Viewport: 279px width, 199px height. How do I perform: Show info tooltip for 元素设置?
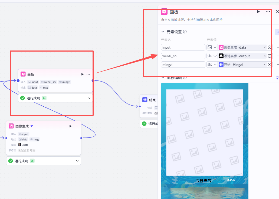click(185, 32)
